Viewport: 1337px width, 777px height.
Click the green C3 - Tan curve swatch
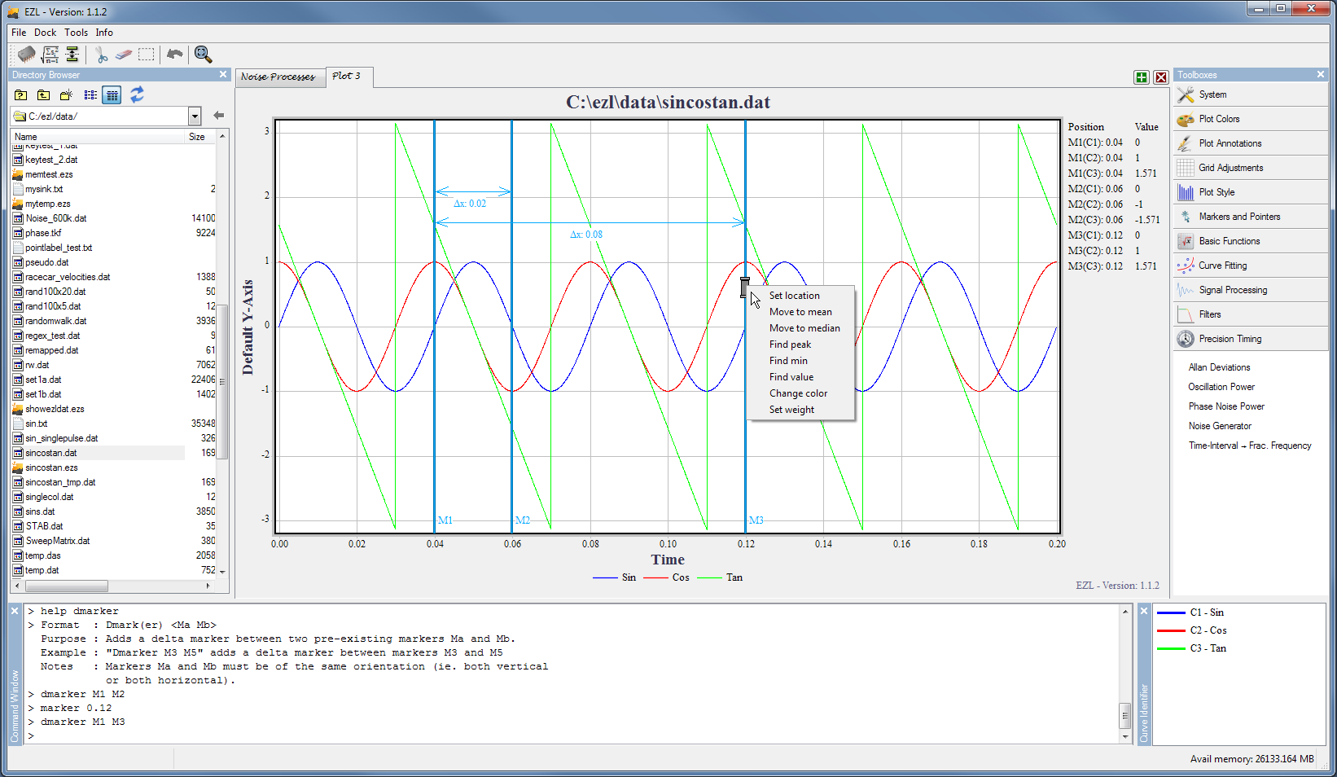(1171, 648)
